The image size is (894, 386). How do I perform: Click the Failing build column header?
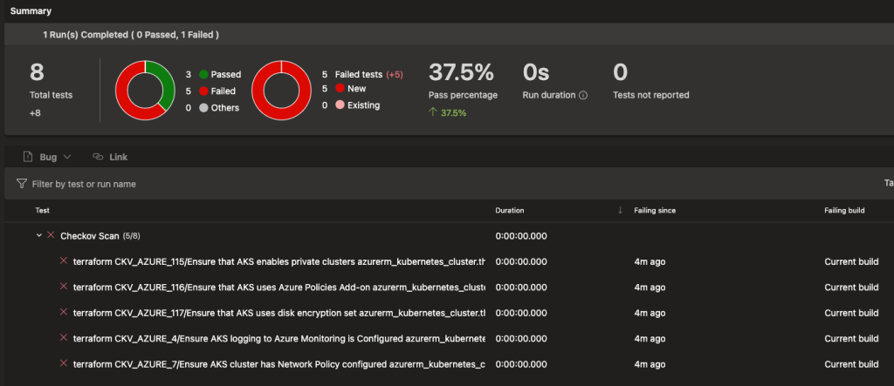[x=844, y=210]
